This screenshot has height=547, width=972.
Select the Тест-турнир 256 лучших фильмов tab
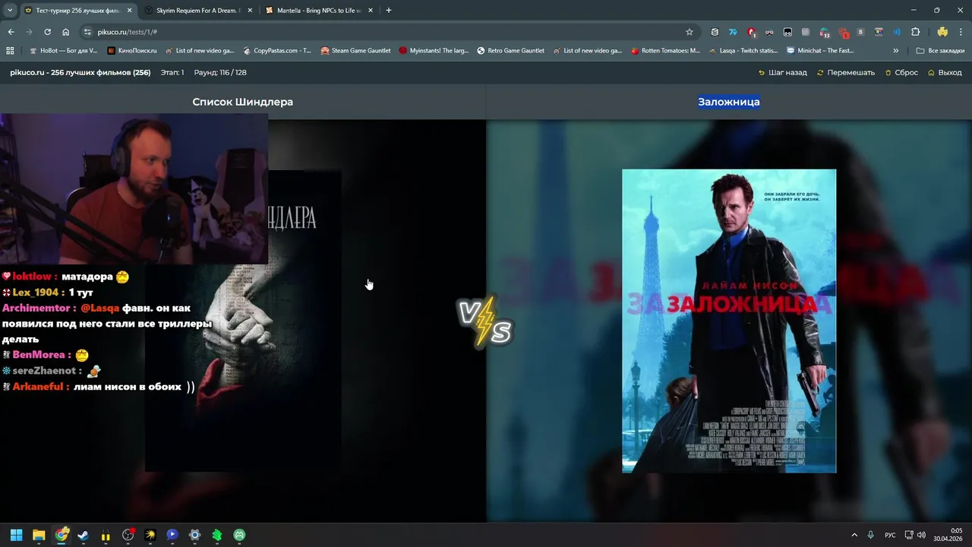click(x=77, y=11)
